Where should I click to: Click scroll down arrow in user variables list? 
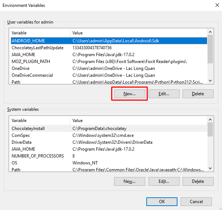click(x=210, y=81)
